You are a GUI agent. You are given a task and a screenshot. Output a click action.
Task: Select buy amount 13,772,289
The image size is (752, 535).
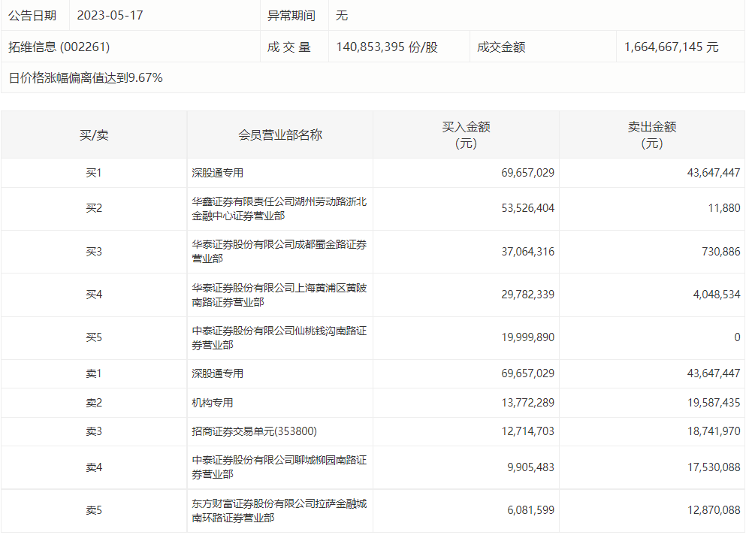(x=527, y=403)
